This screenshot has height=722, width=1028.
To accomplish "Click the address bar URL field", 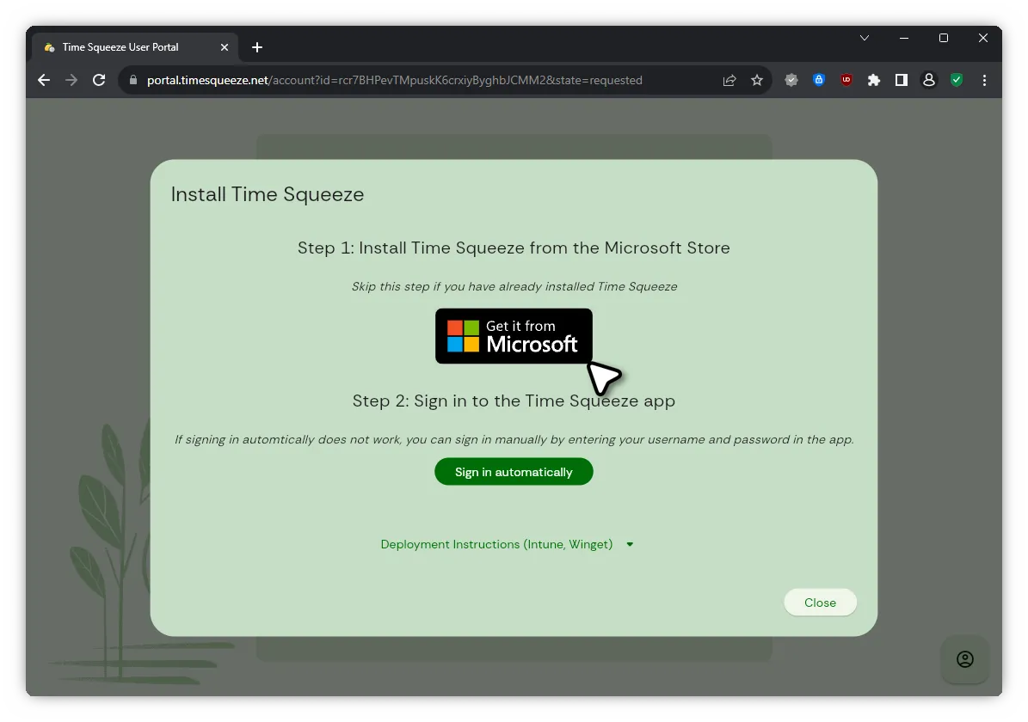I will pos(413,80).
